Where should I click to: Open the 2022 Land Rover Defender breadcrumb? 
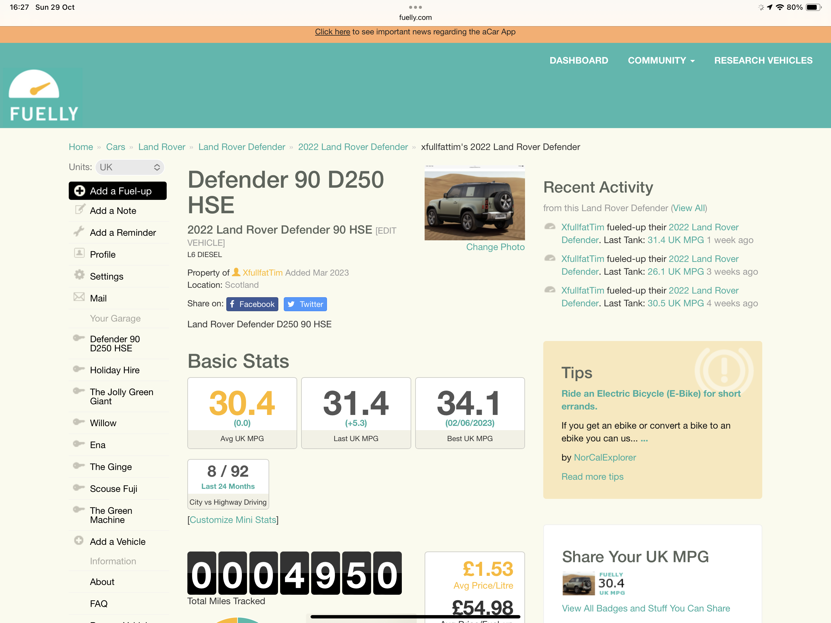click(353, 147)
